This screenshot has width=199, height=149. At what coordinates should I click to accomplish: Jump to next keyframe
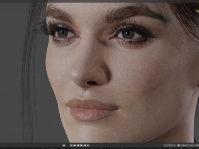(85, 145)
